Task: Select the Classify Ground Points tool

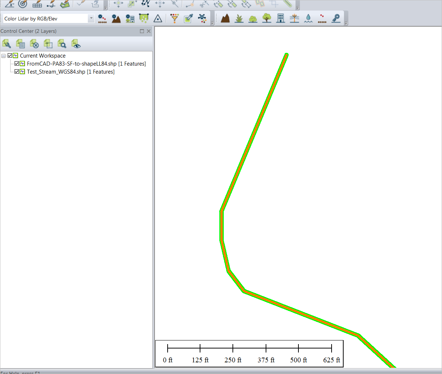Action: pyautogui.click(x=225, y=17)
